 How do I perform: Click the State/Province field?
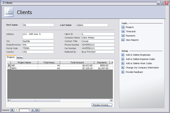point(38,45)
